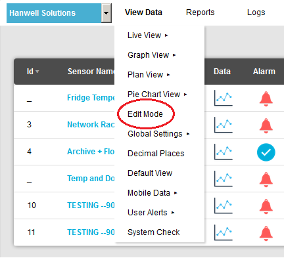Image resolution: width=284 pixels, height=258 pixels.
Task: Expand the Global Settings submenu
Action: 158,134
